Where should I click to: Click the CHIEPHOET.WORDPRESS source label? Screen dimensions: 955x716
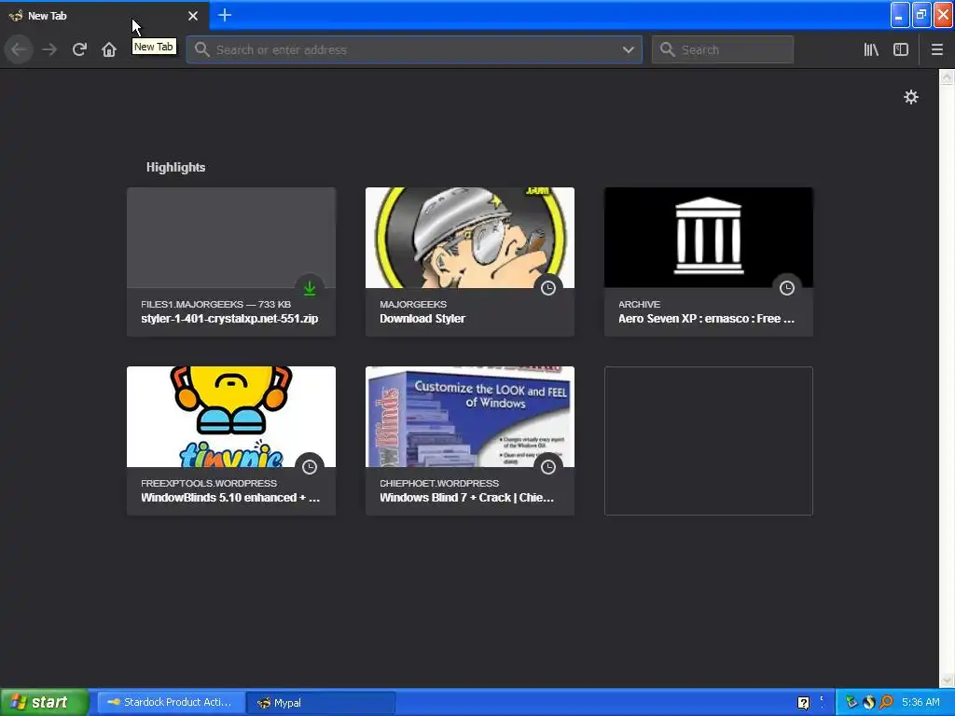pyautogui.click(x=439, y=483)
